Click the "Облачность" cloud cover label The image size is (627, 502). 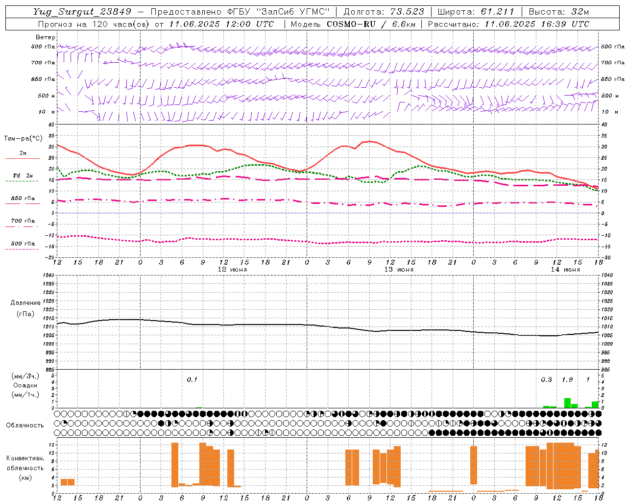tap(25, 425)
